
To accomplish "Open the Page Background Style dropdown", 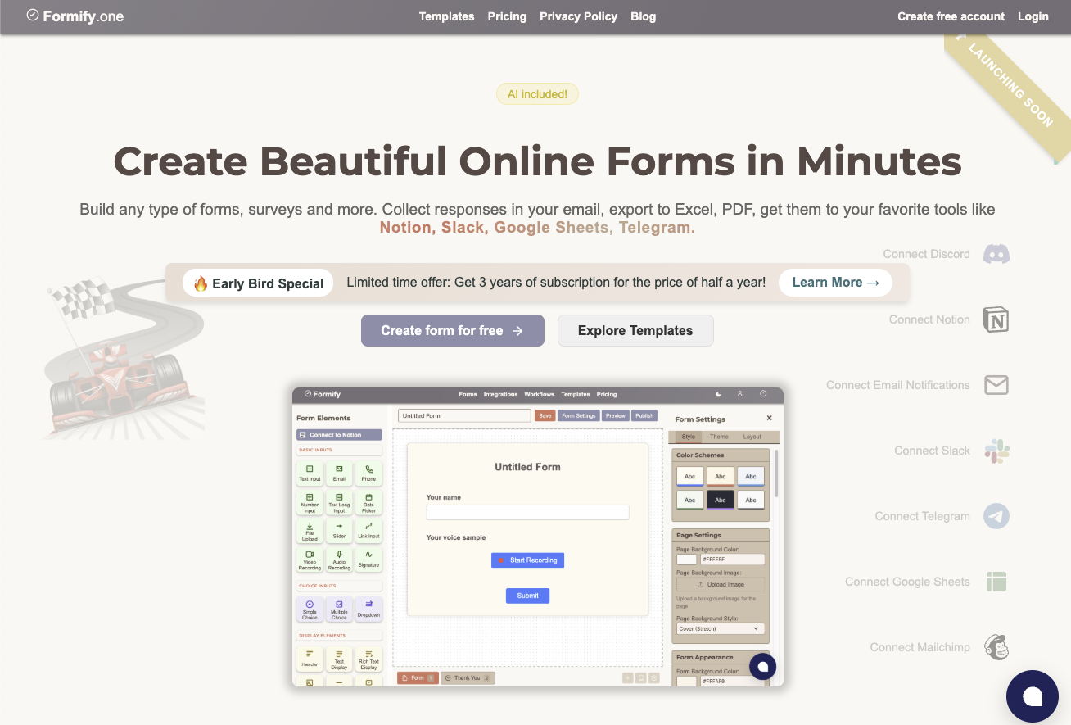I will (x=720, y=628).
